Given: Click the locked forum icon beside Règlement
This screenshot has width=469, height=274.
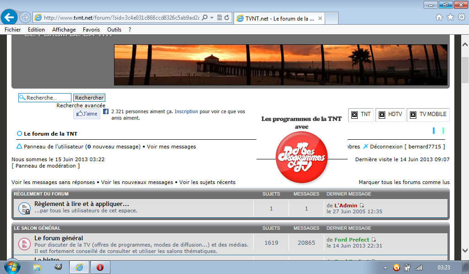Looking at the screenshot, I should (x=24, y=208).
